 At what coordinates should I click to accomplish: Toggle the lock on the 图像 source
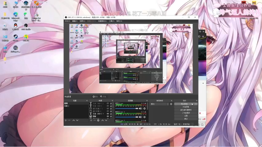[111, 116]
